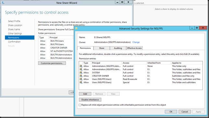Click New Share Wizard title bar icon
The height and width of the screenshot is (118, 209).
point(3,3)
